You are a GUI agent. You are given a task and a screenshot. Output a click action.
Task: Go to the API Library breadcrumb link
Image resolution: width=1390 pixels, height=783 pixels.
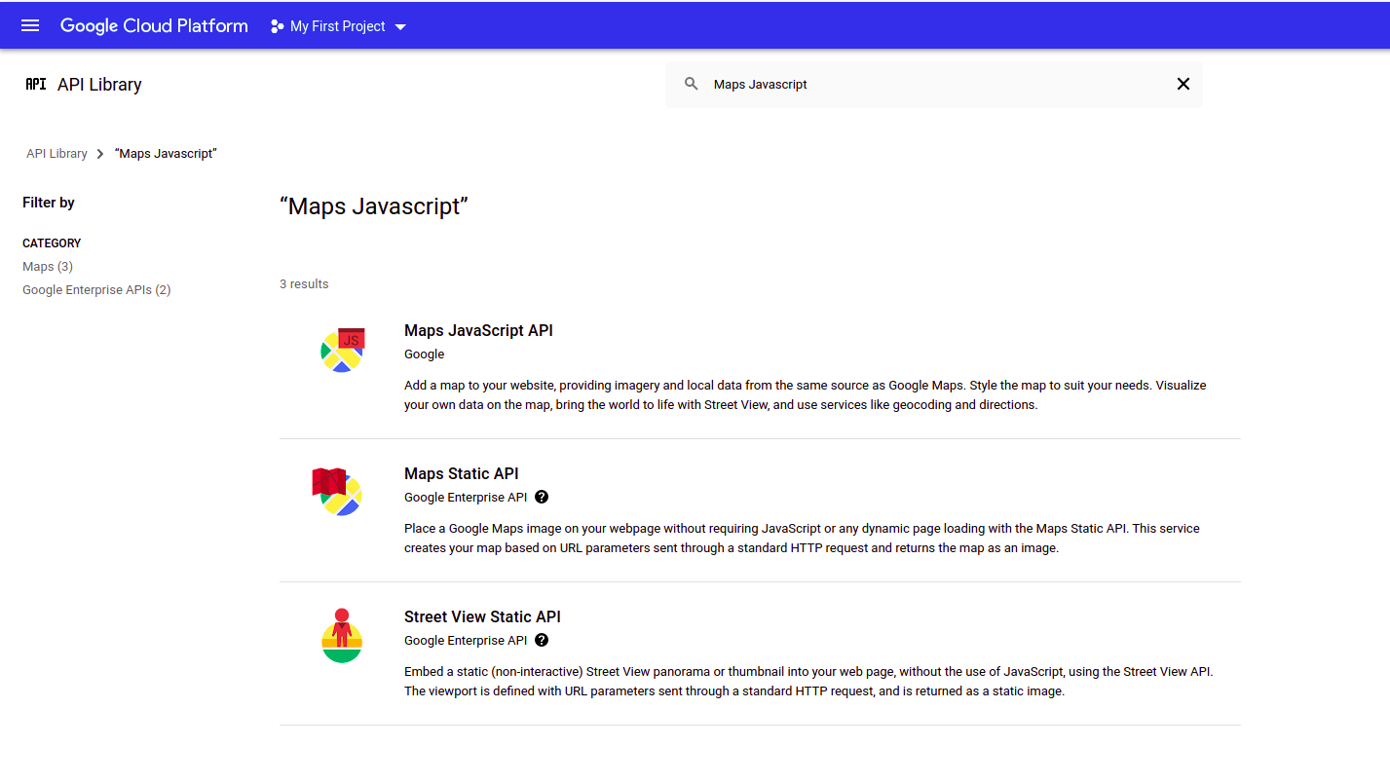click(x=56, y=154)
